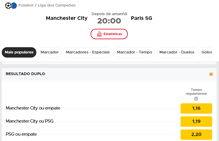Open the Liga dos Campeões breadcrumb link
Image resolution: width=219 pixels, height=141 pixels.
57,5
